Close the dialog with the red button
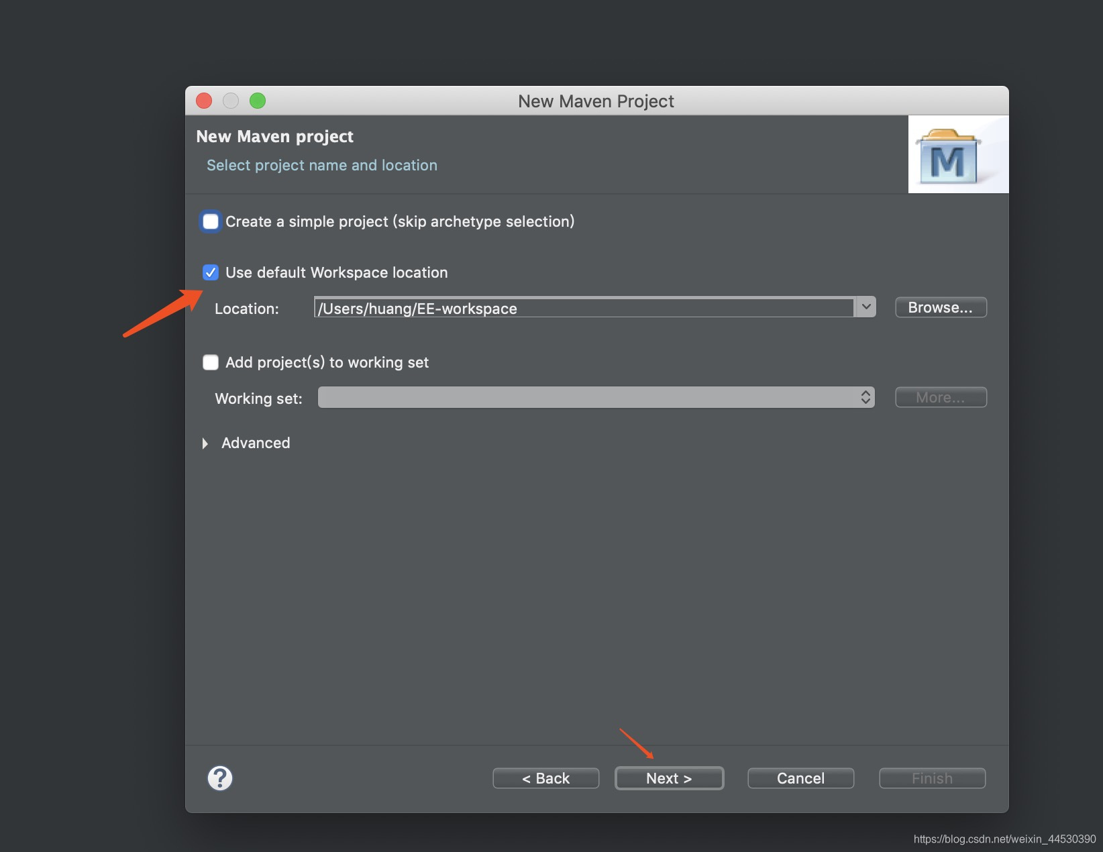1103x852 pixels. pos(204,101)
